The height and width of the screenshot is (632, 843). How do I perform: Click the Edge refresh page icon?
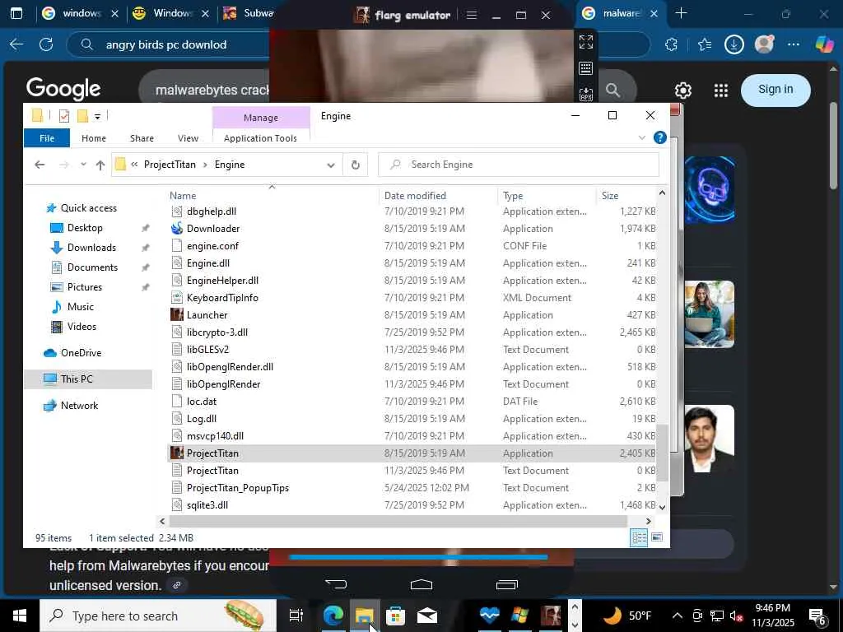coord(46,44)
